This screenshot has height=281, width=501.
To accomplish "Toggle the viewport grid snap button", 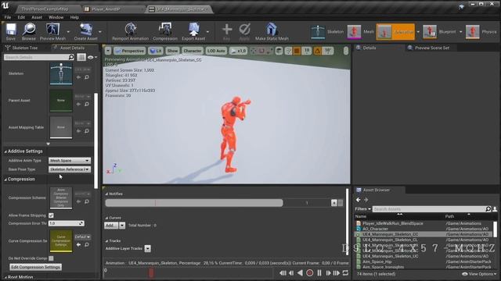I will click(297, 51).
